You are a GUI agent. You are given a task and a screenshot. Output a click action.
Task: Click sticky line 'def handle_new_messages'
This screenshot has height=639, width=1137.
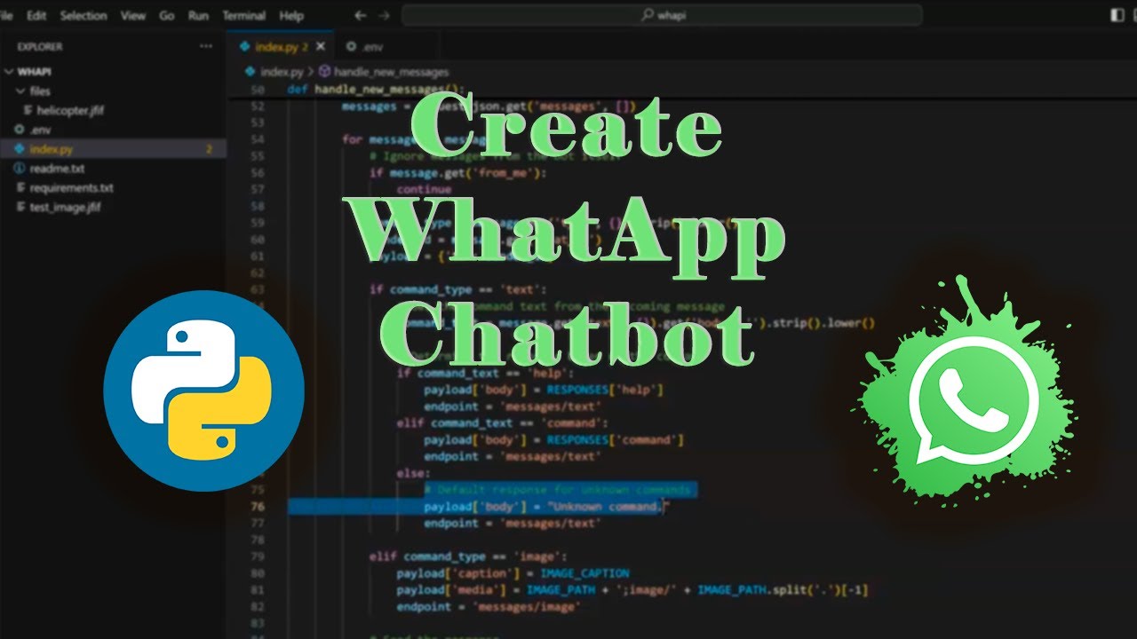pos(376,90)
